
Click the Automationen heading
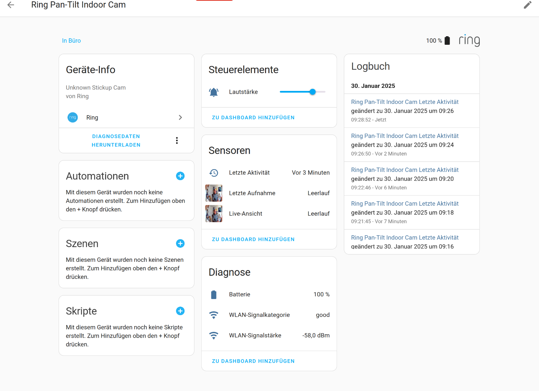(x=97, y=176)
